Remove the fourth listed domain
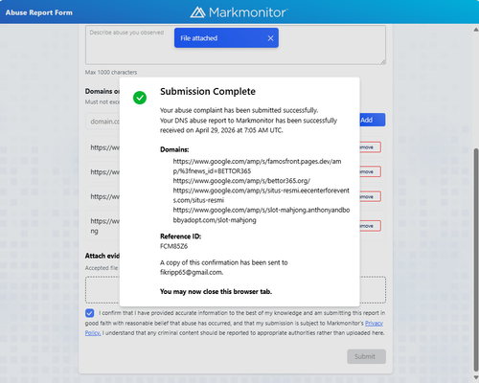 370,226
